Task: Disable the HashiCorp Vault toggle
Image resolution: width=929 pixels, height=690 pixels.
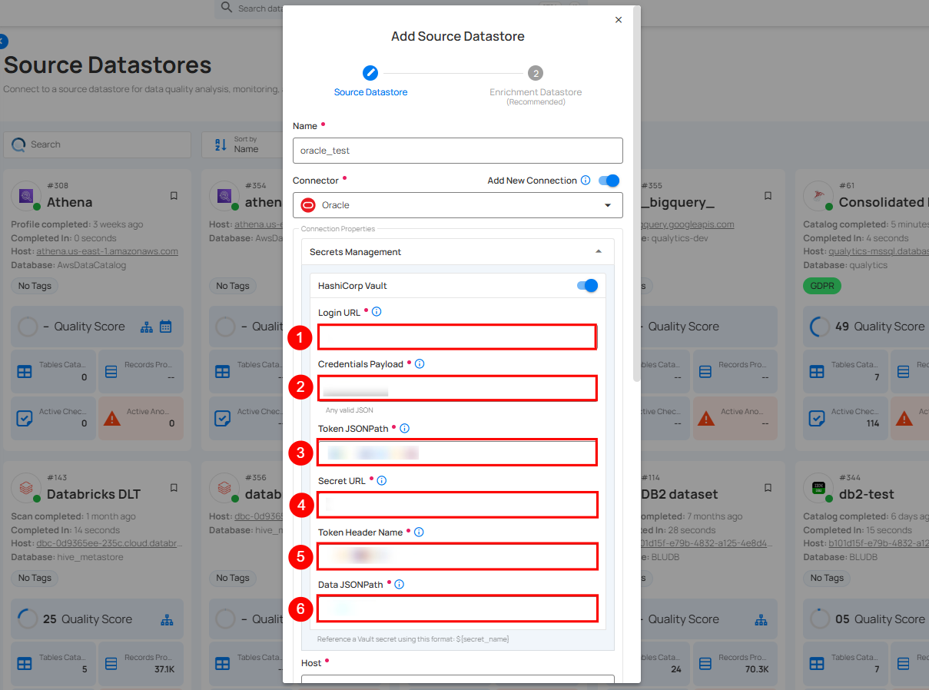Action: click(x=587, y=286)
